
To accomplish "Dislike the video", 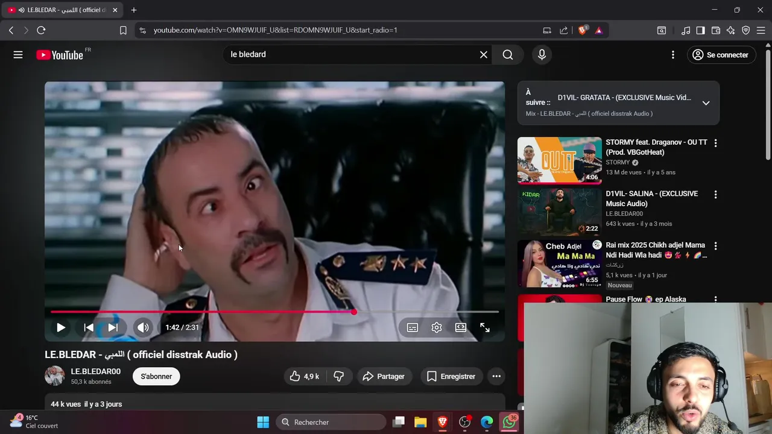I will [x=339, y=376].
